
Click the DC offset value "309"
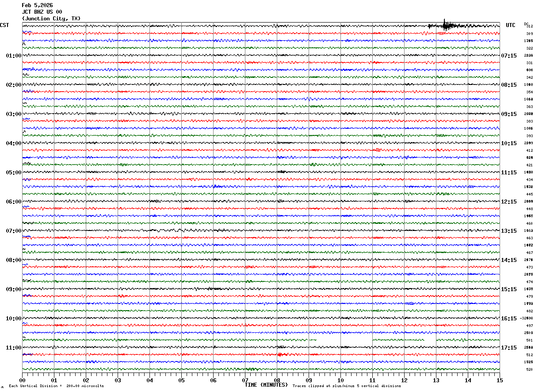point(529,34)
